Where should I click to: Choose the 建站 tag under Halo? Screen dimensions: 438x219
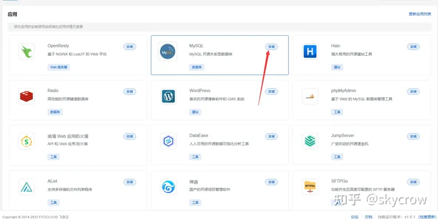click(x=337, y=67)
